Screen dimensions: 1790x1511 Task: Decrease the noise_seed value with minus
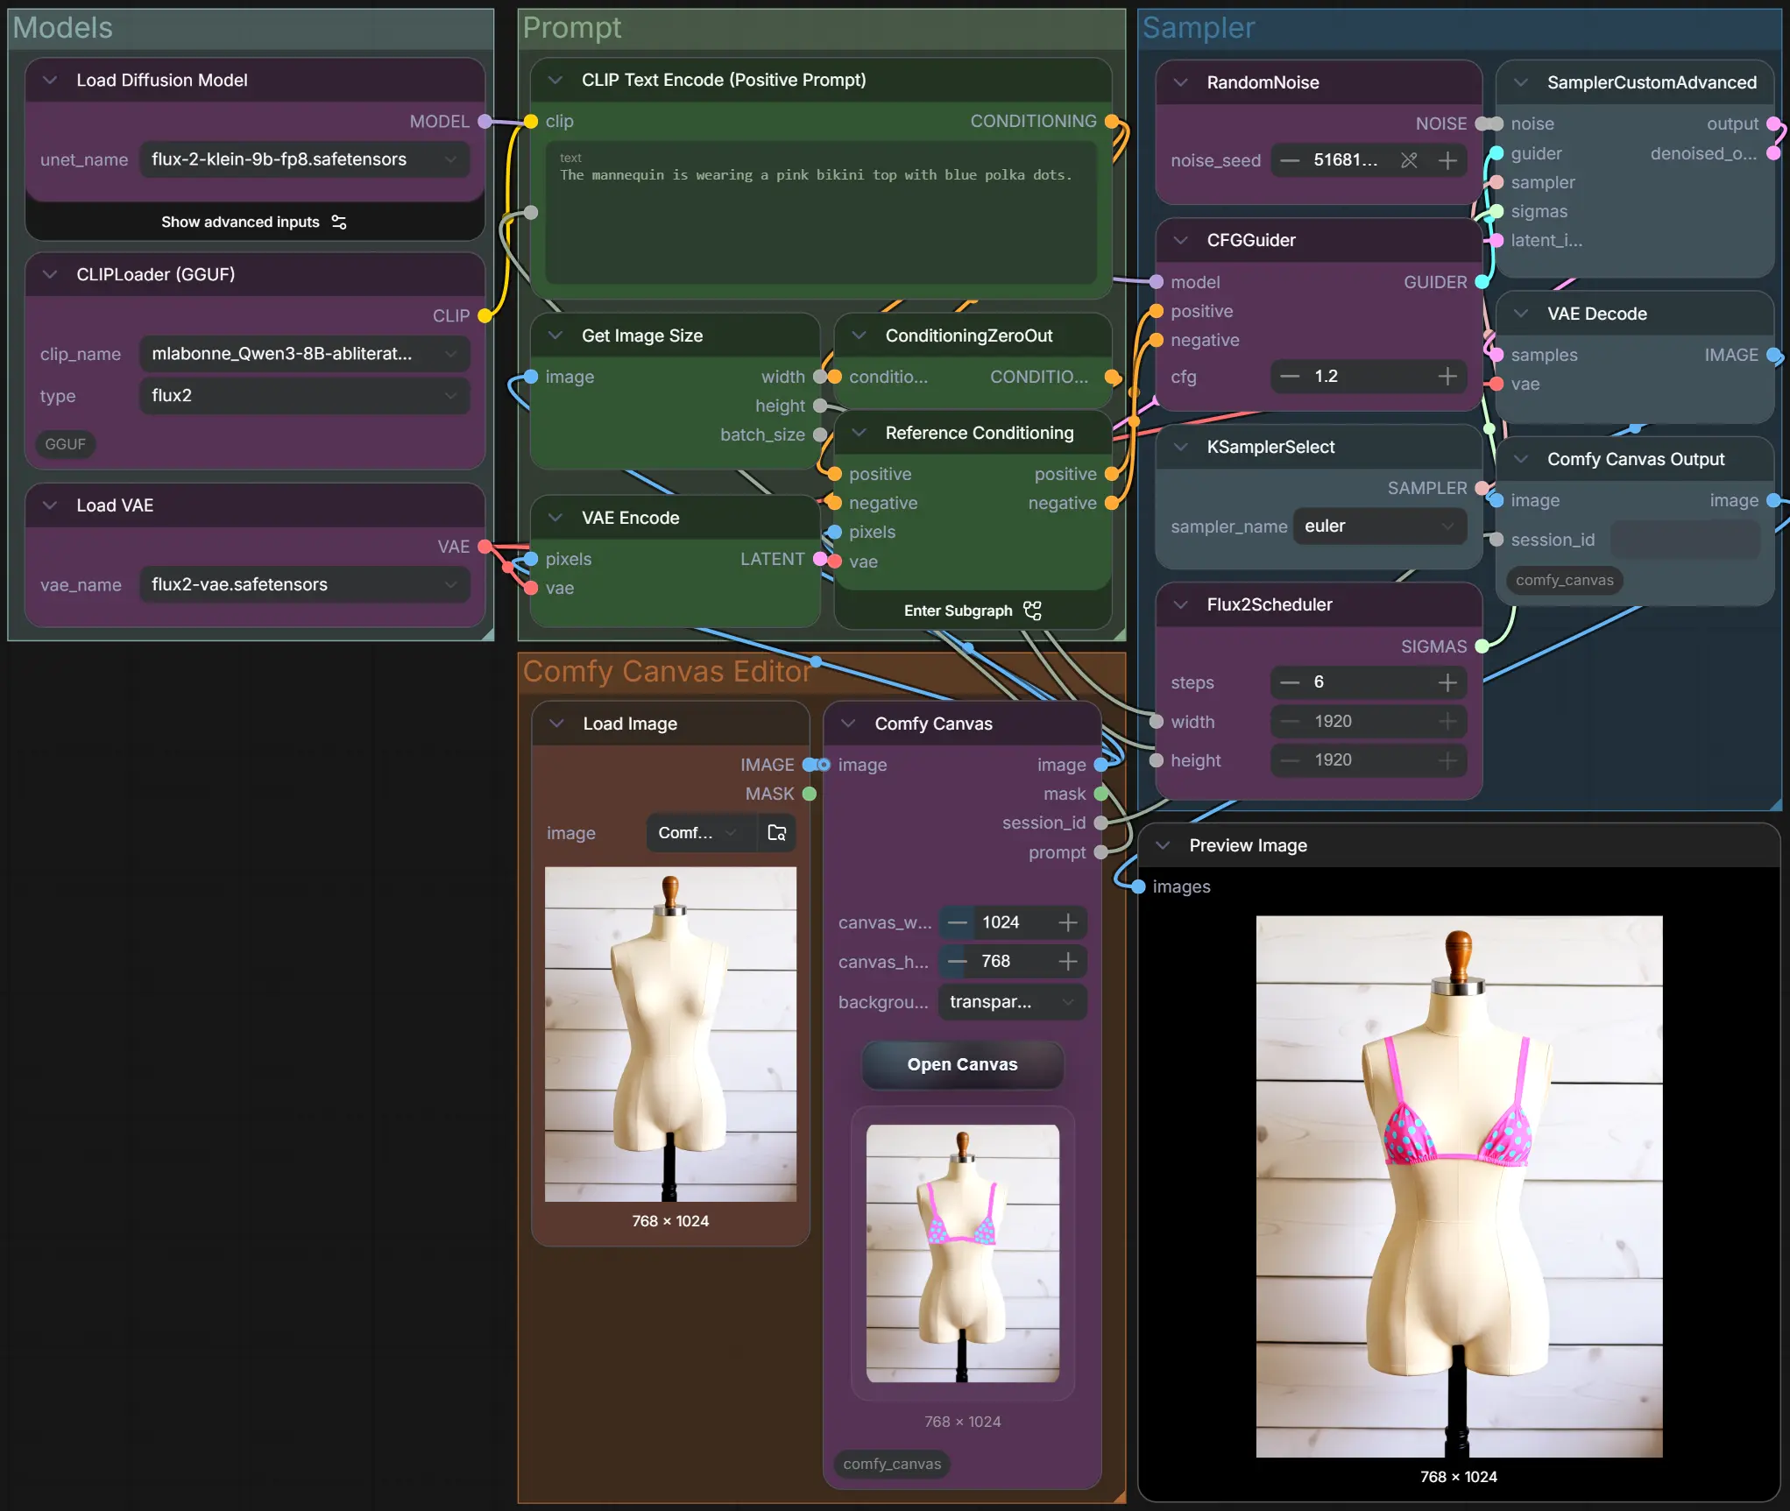1290,160
